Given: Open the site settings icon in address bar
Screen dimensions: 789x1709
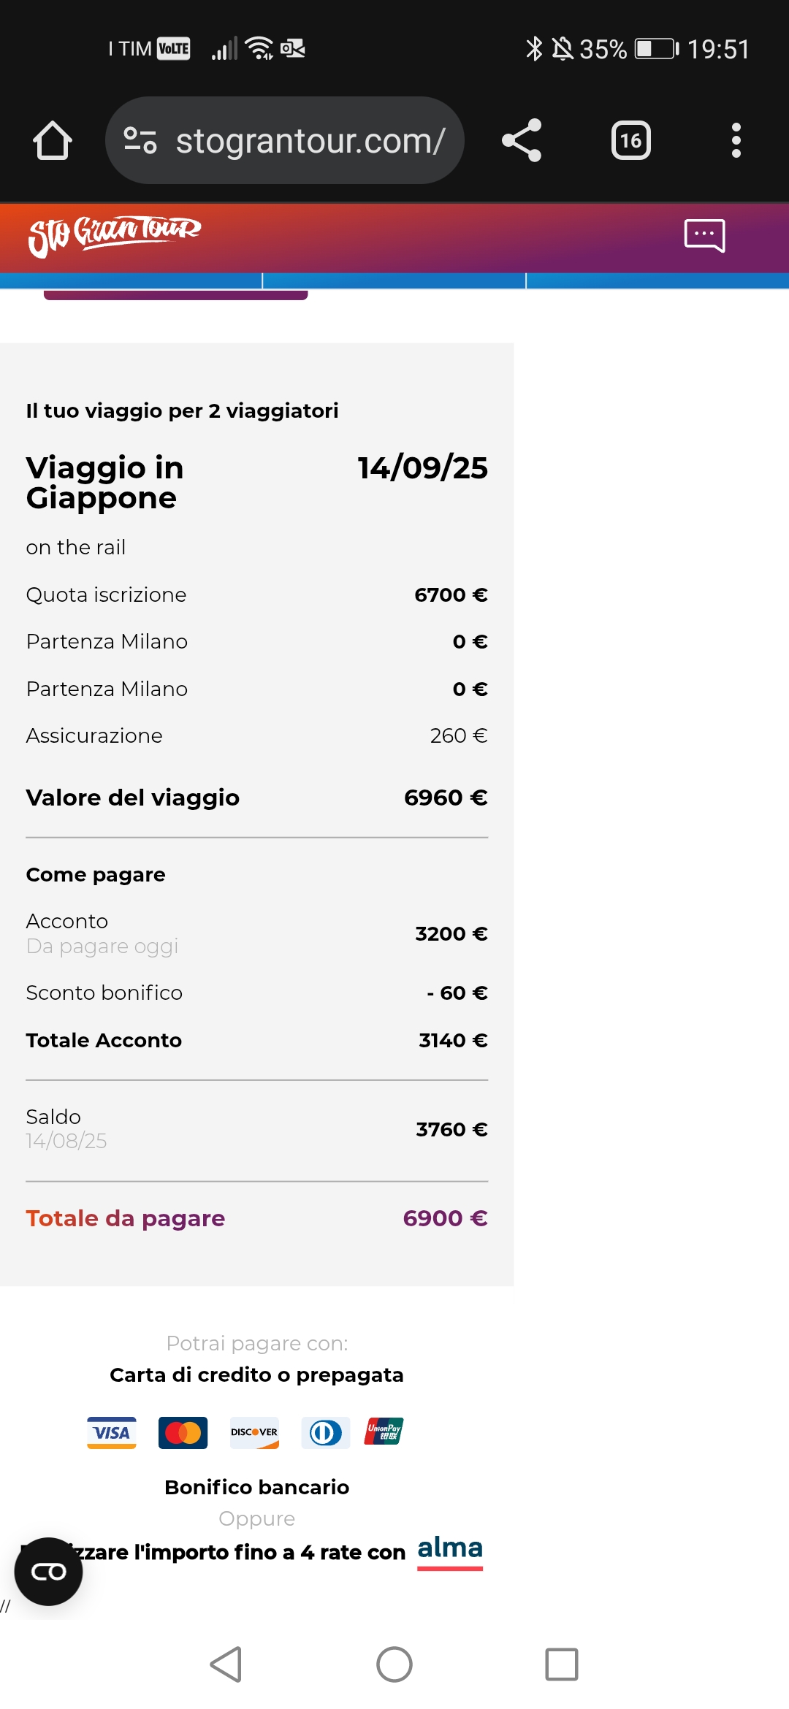Looking at the screenshot, I should [x=140, y=140].
